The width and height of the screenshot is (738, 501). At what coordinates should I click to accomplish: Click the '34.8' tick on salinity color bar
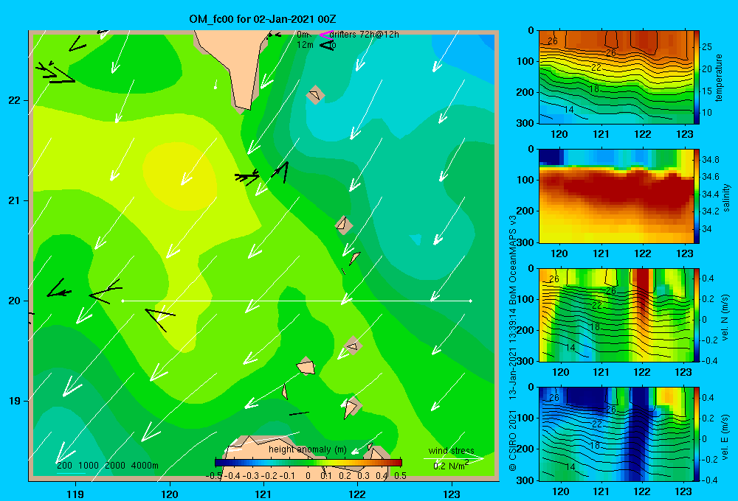[x=710, y=160]
